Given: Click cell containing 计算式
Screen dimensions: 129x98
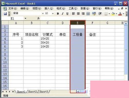Looking at the screenshot, I should (48, 35).
